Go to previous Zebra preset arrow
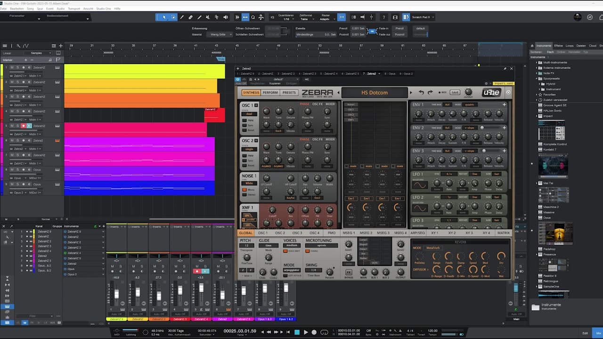The height and width of the screenshot is (339, 603). tap(338, 92)
